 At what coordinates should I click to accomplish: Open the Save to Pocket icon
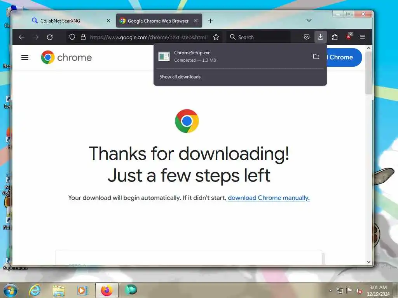tap(307, 37)
